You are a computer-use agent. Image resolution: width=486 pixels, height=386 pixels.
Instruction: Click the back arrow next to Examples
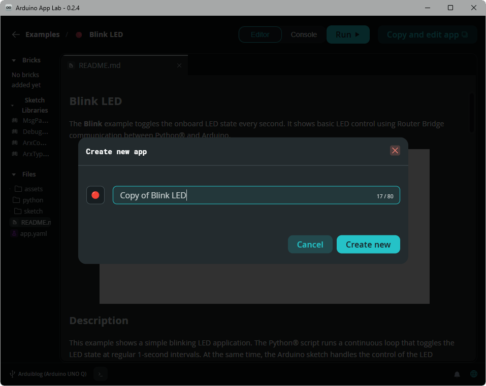pos(16,34)
